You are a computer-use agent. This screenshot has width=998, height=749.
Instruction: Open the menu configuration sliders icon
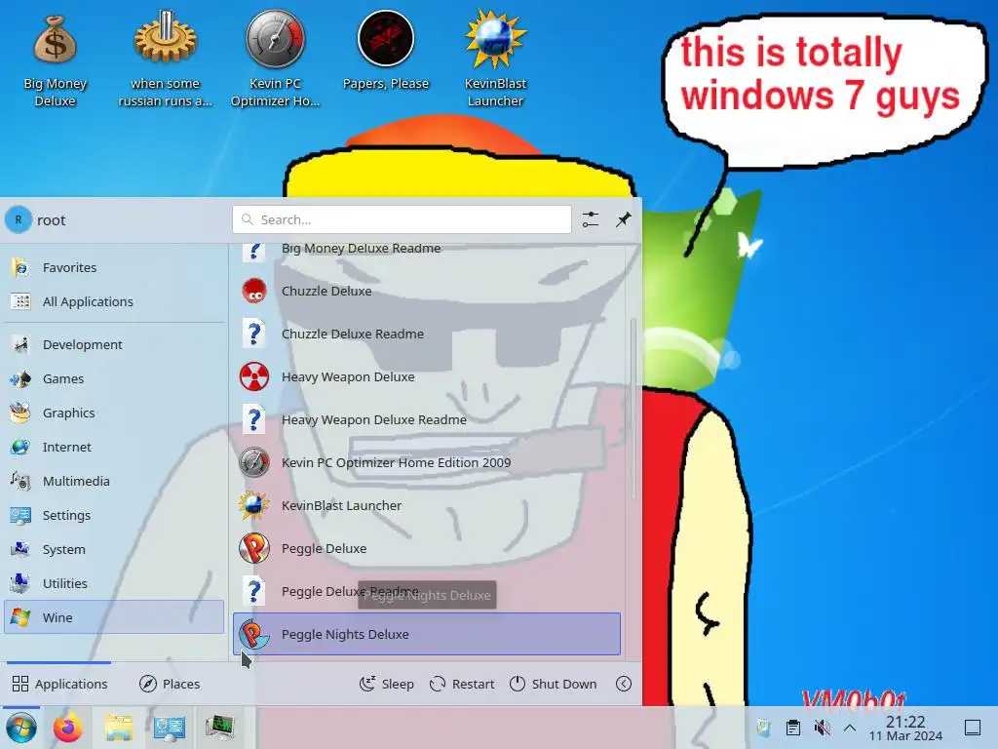tap(590, 219)
